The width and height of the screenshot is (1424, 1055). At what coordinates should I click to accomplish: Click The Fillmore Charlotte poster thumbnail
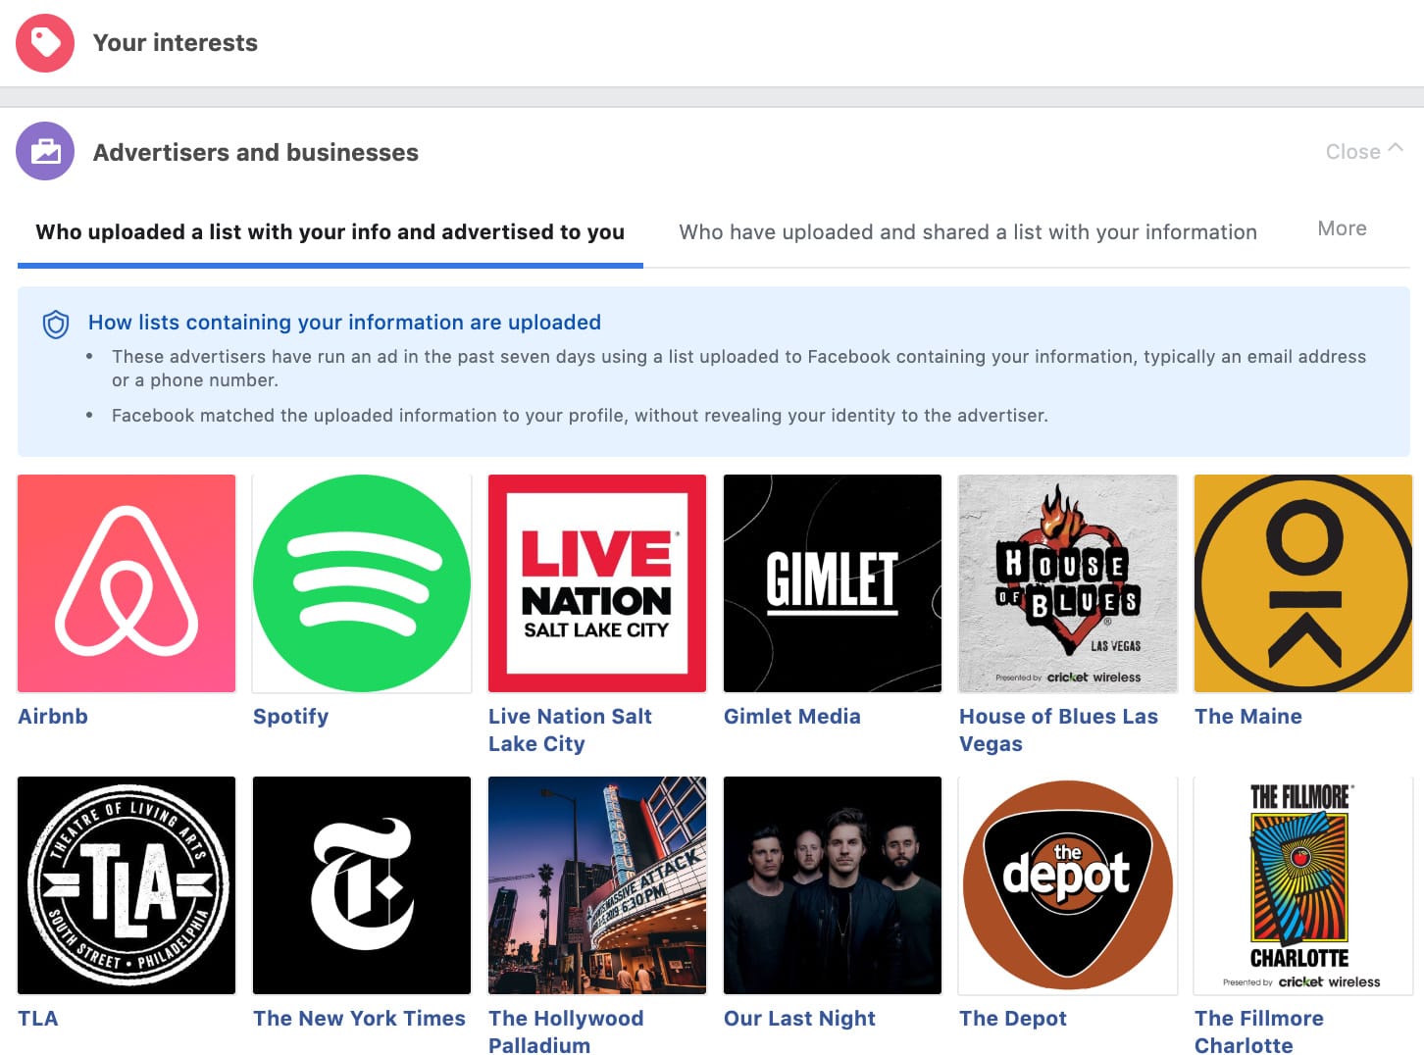1303,885
